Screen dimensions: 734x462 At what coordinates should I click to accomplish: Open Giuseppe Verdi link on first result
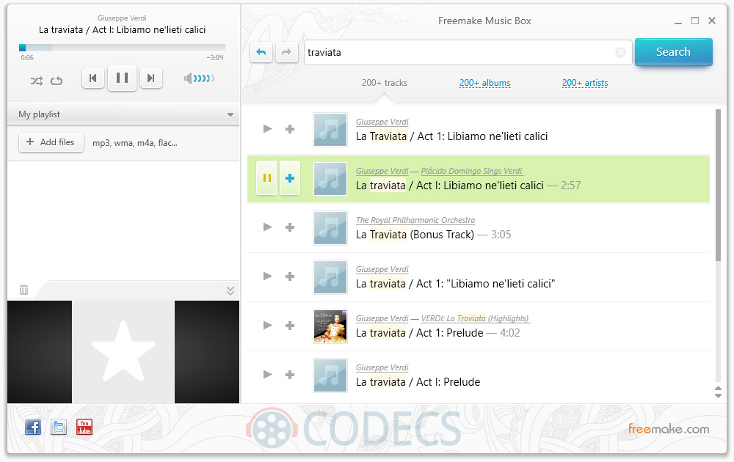(382, 122)
